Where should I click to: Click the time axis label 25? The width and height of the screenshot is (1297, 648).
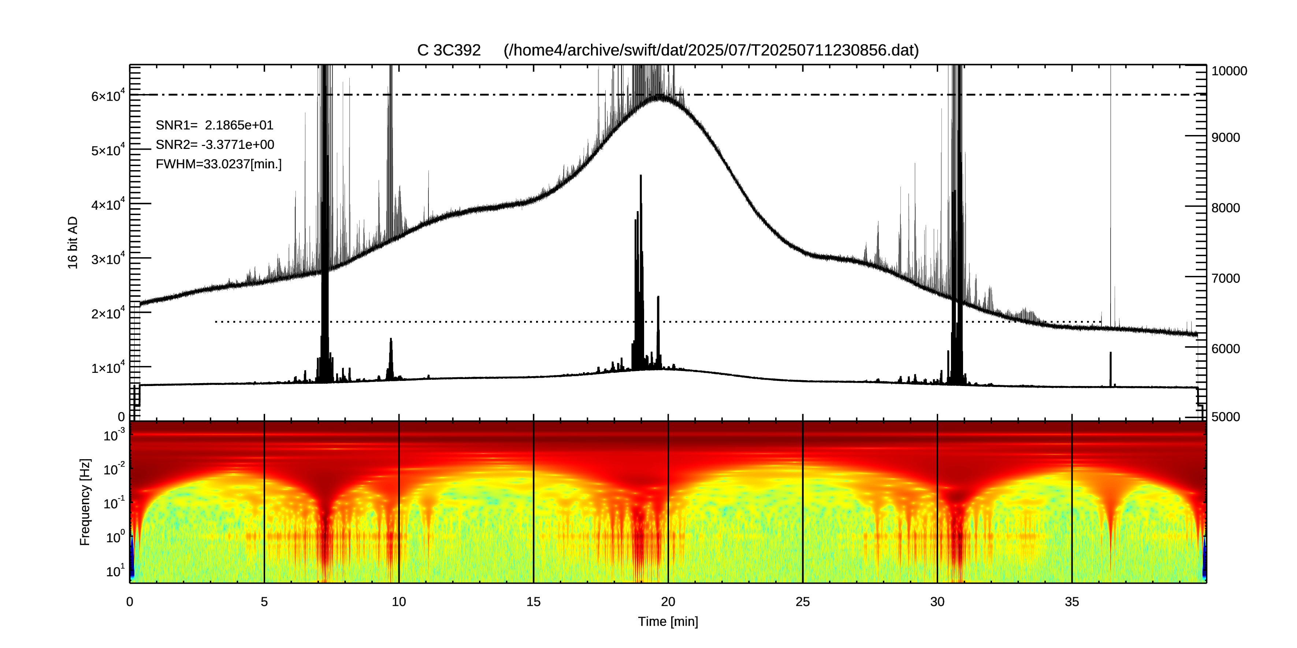[803, 602]
